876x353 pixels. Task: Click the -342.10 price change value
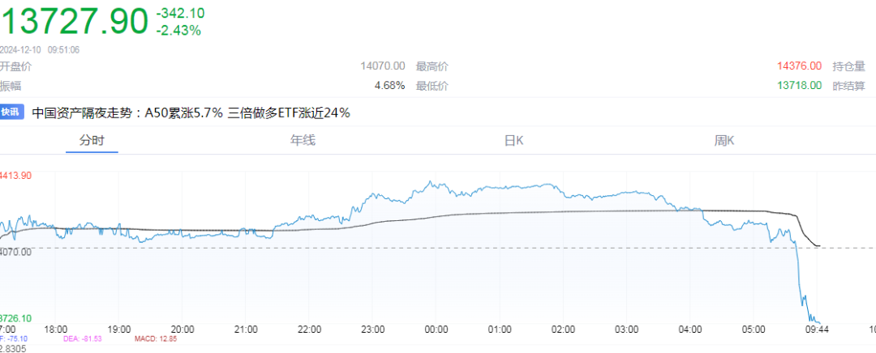coord(181,13)
